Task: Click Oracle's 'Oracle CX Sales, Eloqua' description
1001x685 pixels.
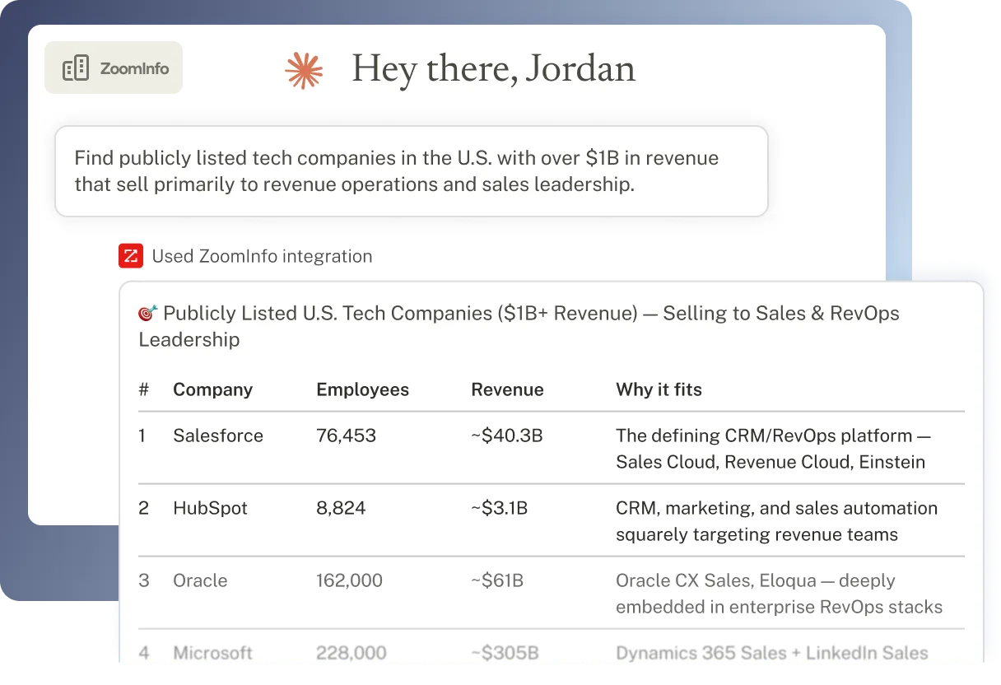Action: click(779, 594)
